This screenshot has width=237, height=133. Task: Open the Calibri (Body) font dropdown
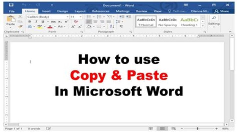[x=67, y=17]
